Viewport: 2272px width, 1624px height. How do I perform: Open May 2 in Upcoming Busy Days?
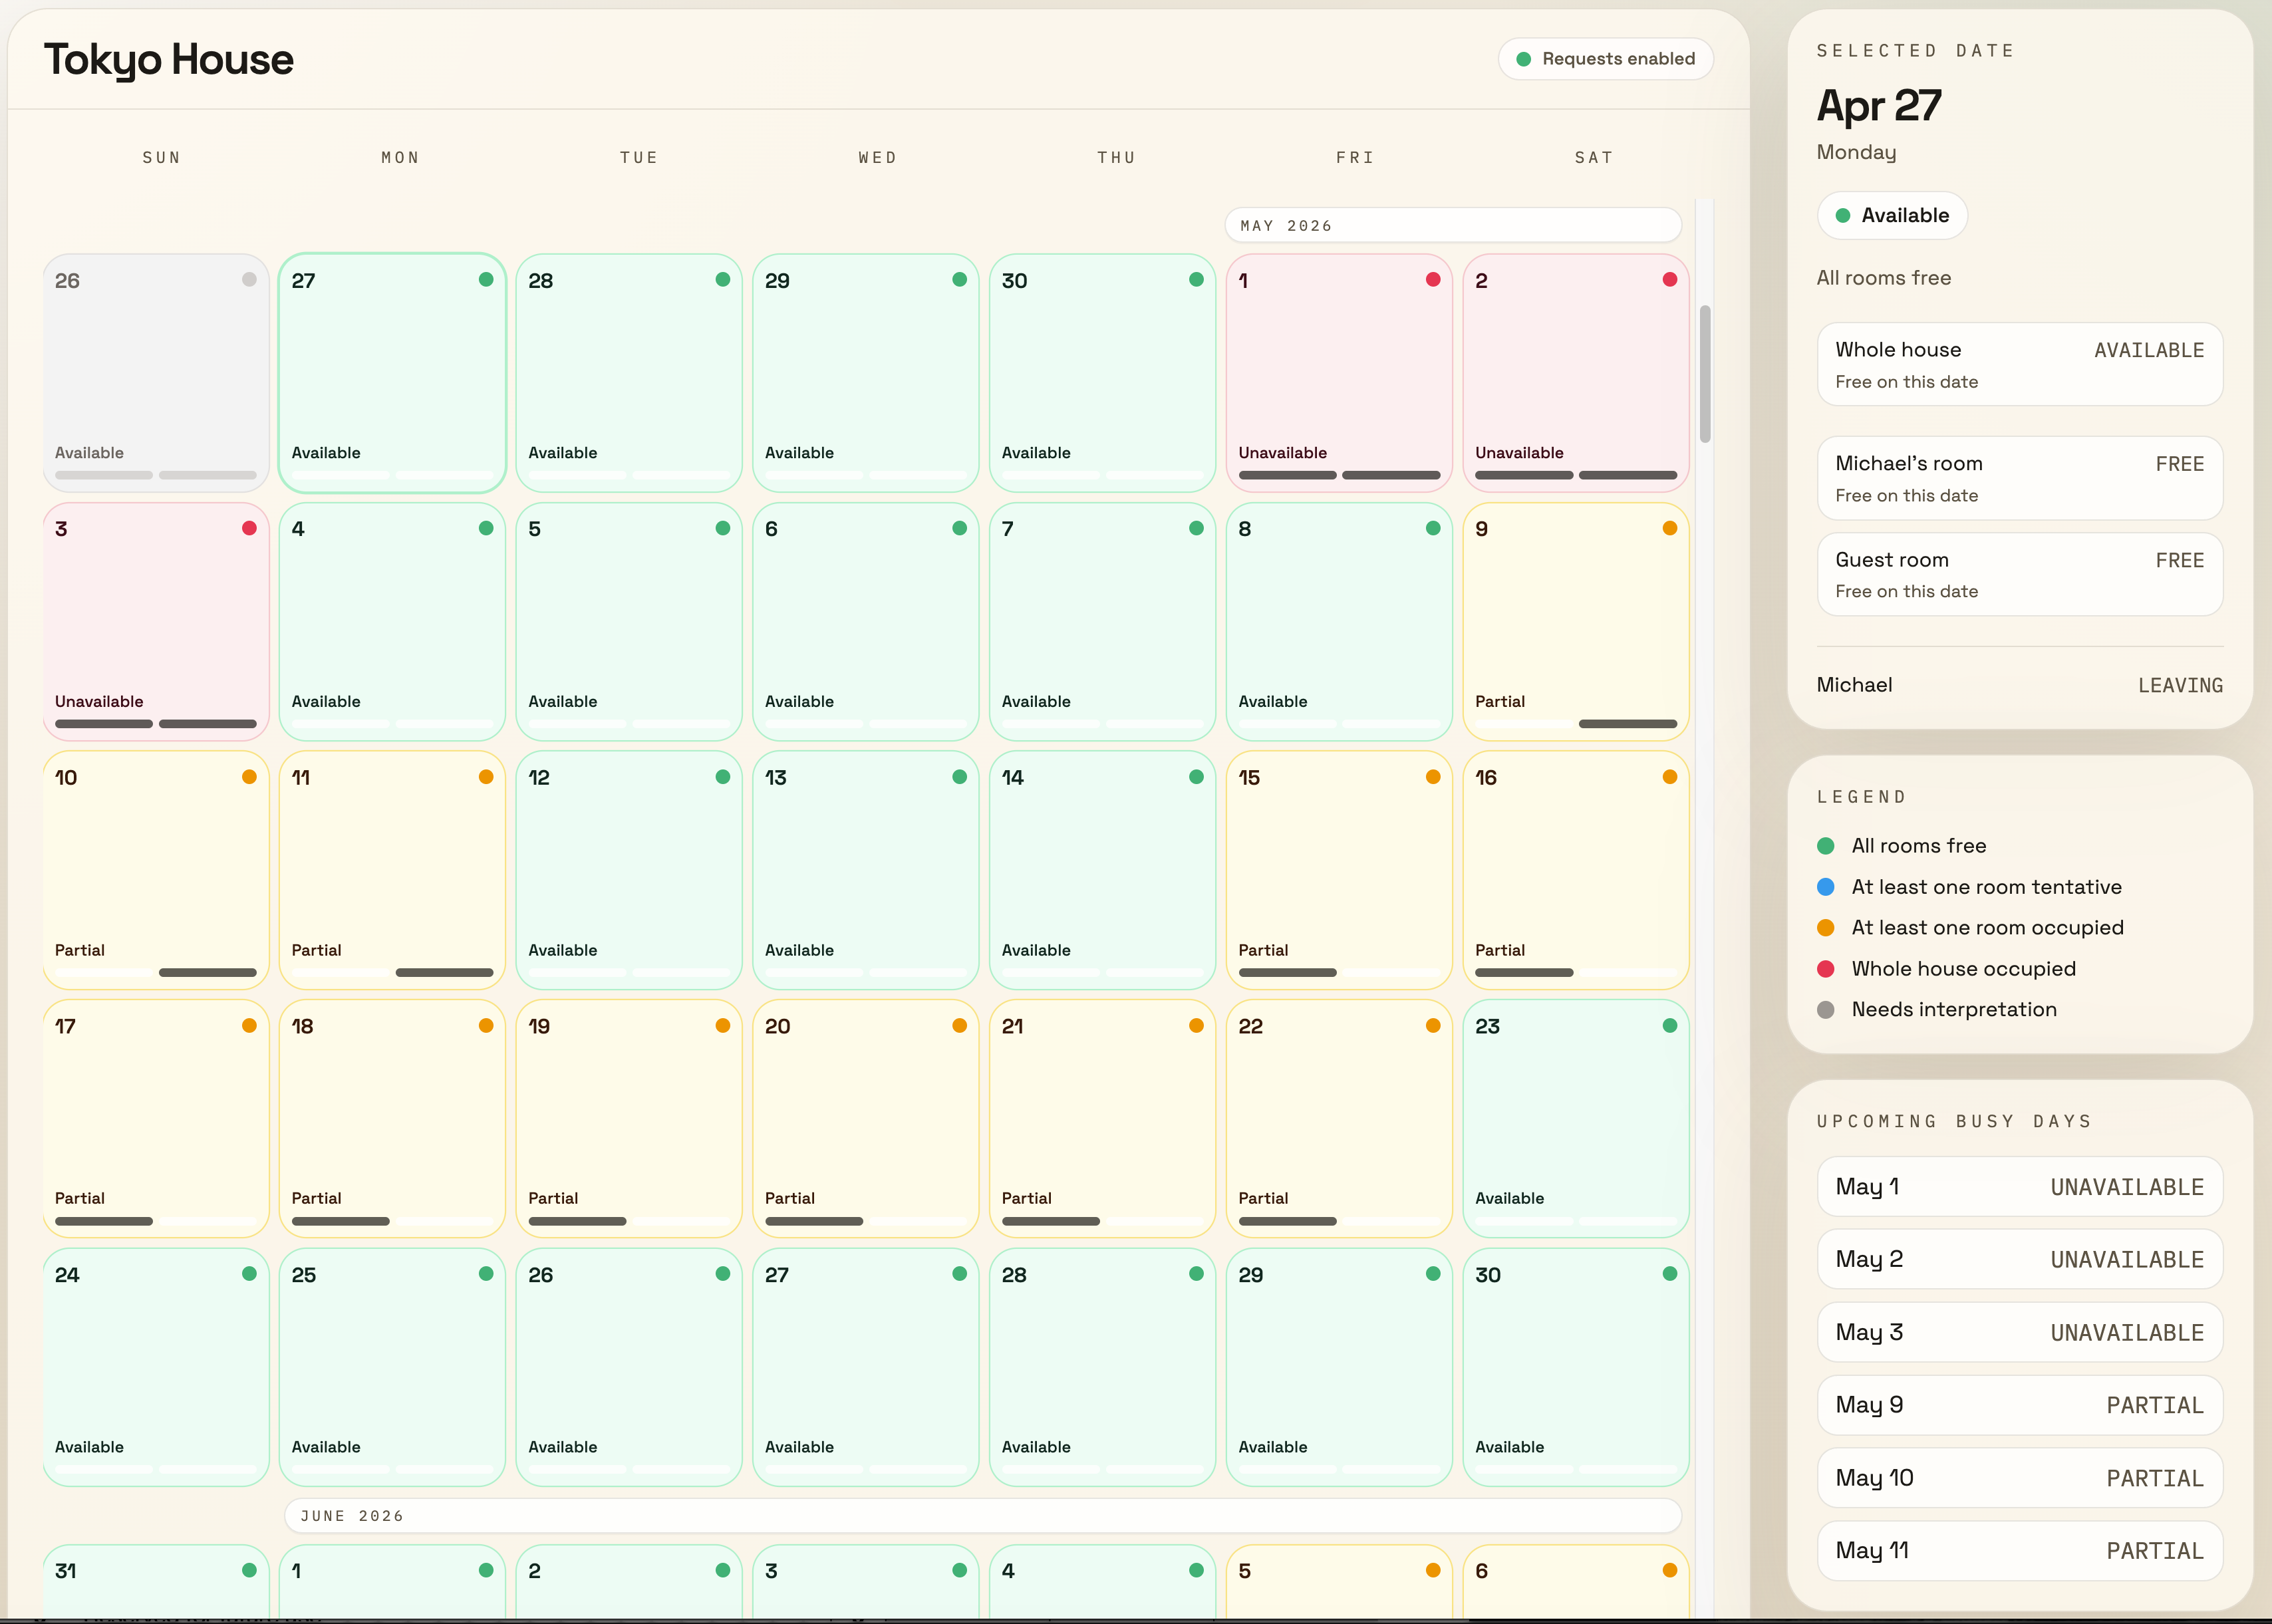pos(2020,1259)
